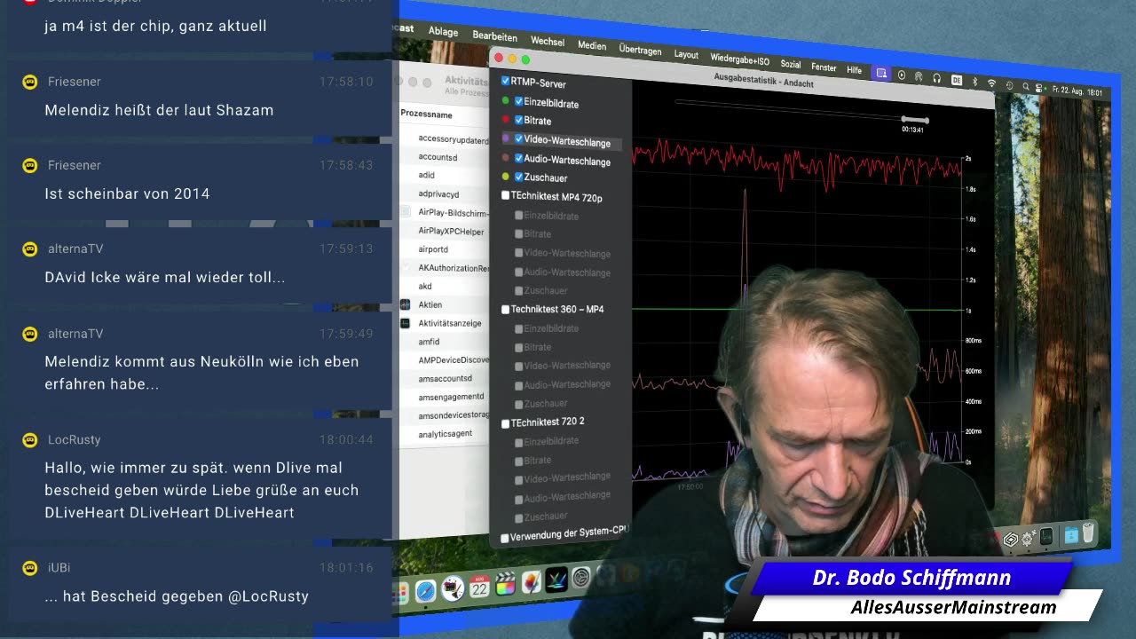Viewport: 1136px width, 639px height.
Task: Open the Fenster menu
Action: (824, 67)
